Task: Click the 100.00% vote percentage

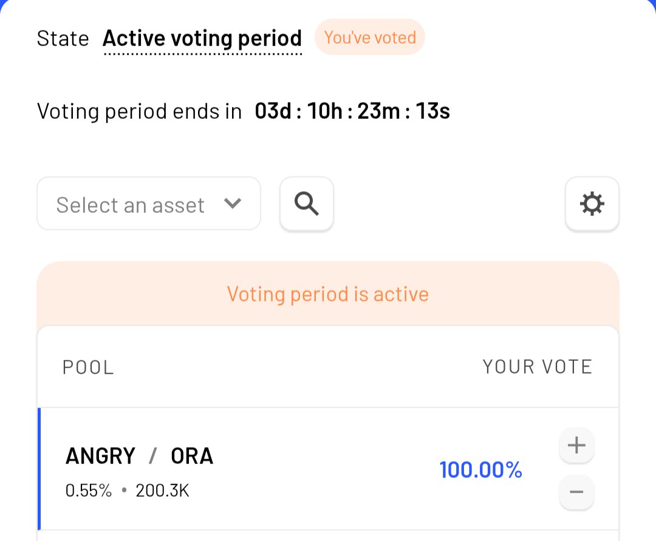Action: [x=480, y=470]
